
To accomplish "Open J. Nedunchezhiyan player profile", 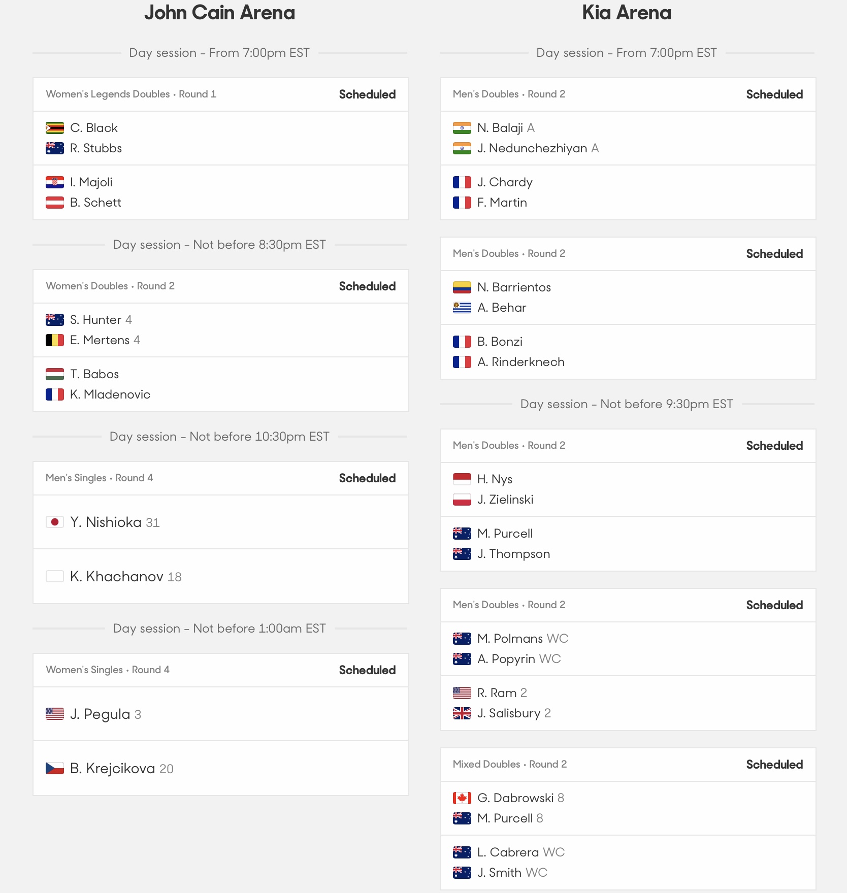I will pos(532,148).
